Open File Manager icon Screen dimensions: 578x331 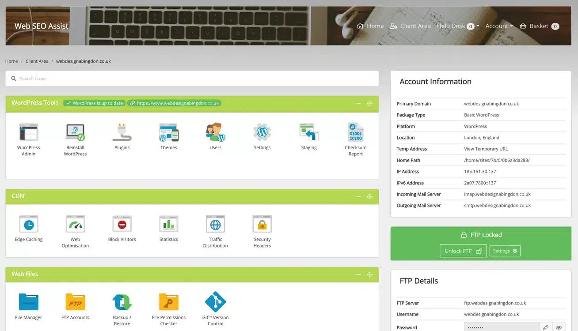tap(29, 302)
